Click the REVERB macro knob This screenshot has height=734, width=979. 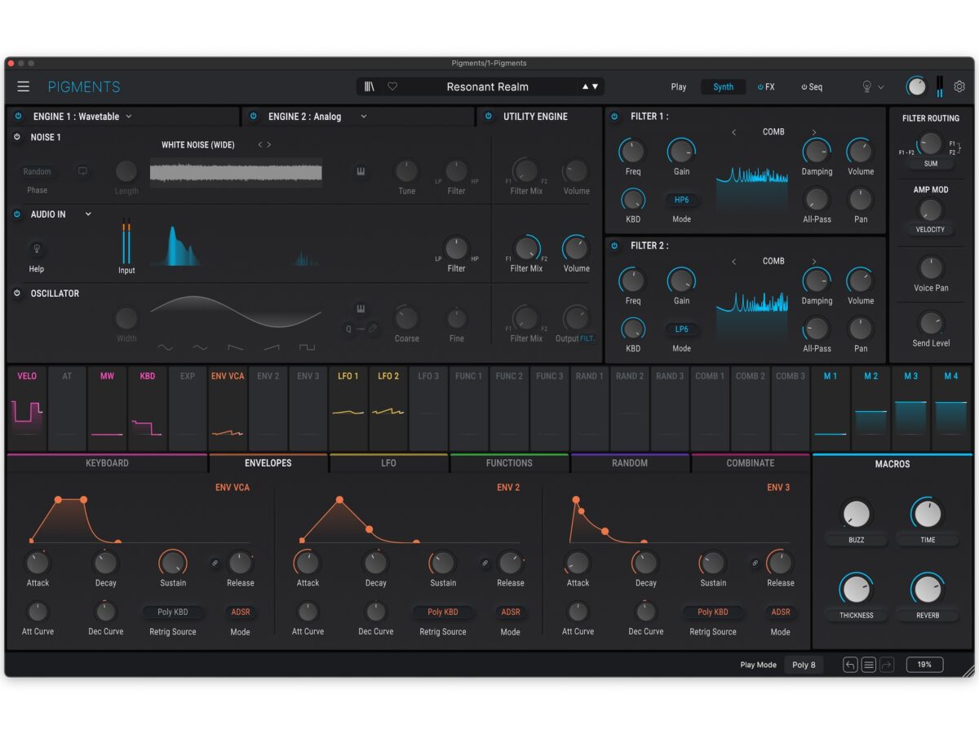click(927, 589)
